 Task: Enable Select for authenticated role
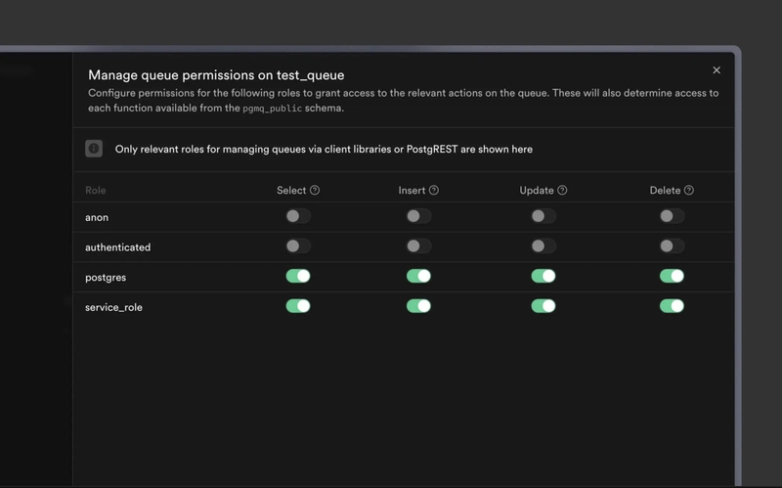(298, 246)
